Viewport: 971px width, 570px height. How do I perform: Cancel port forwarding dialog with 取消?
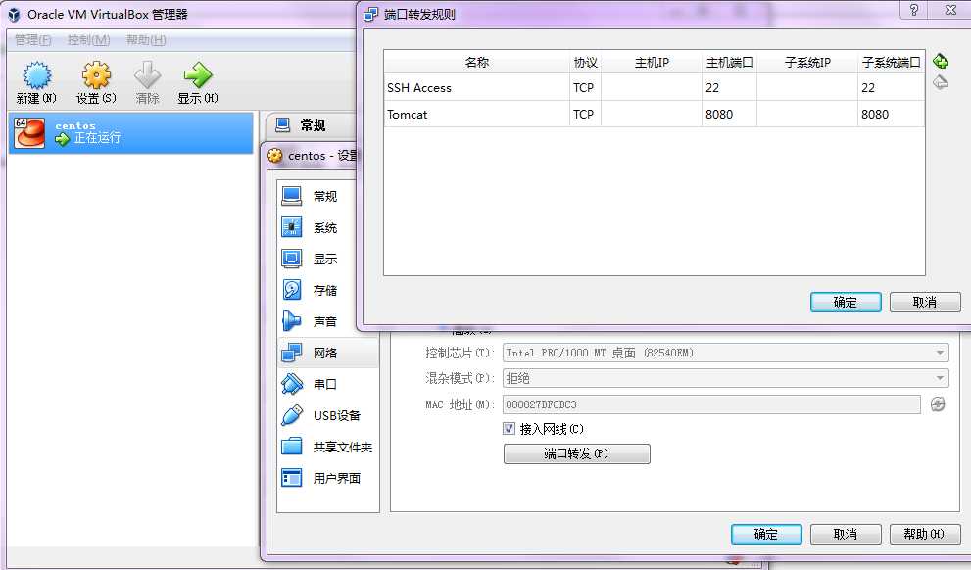click(925, 302)
